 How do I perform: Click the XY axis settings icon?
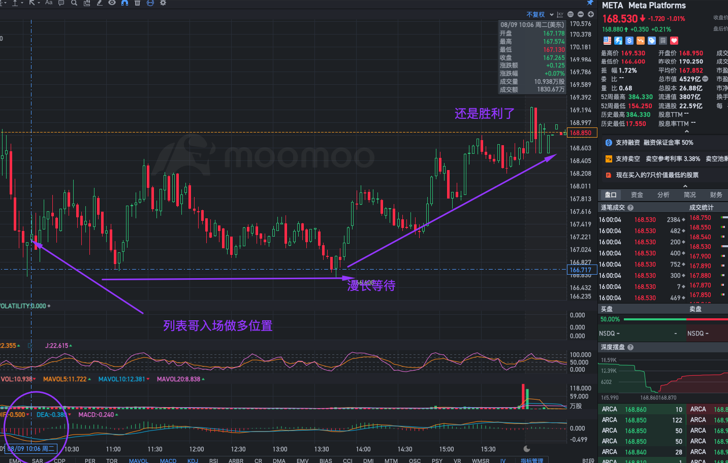tap(560, 15)
